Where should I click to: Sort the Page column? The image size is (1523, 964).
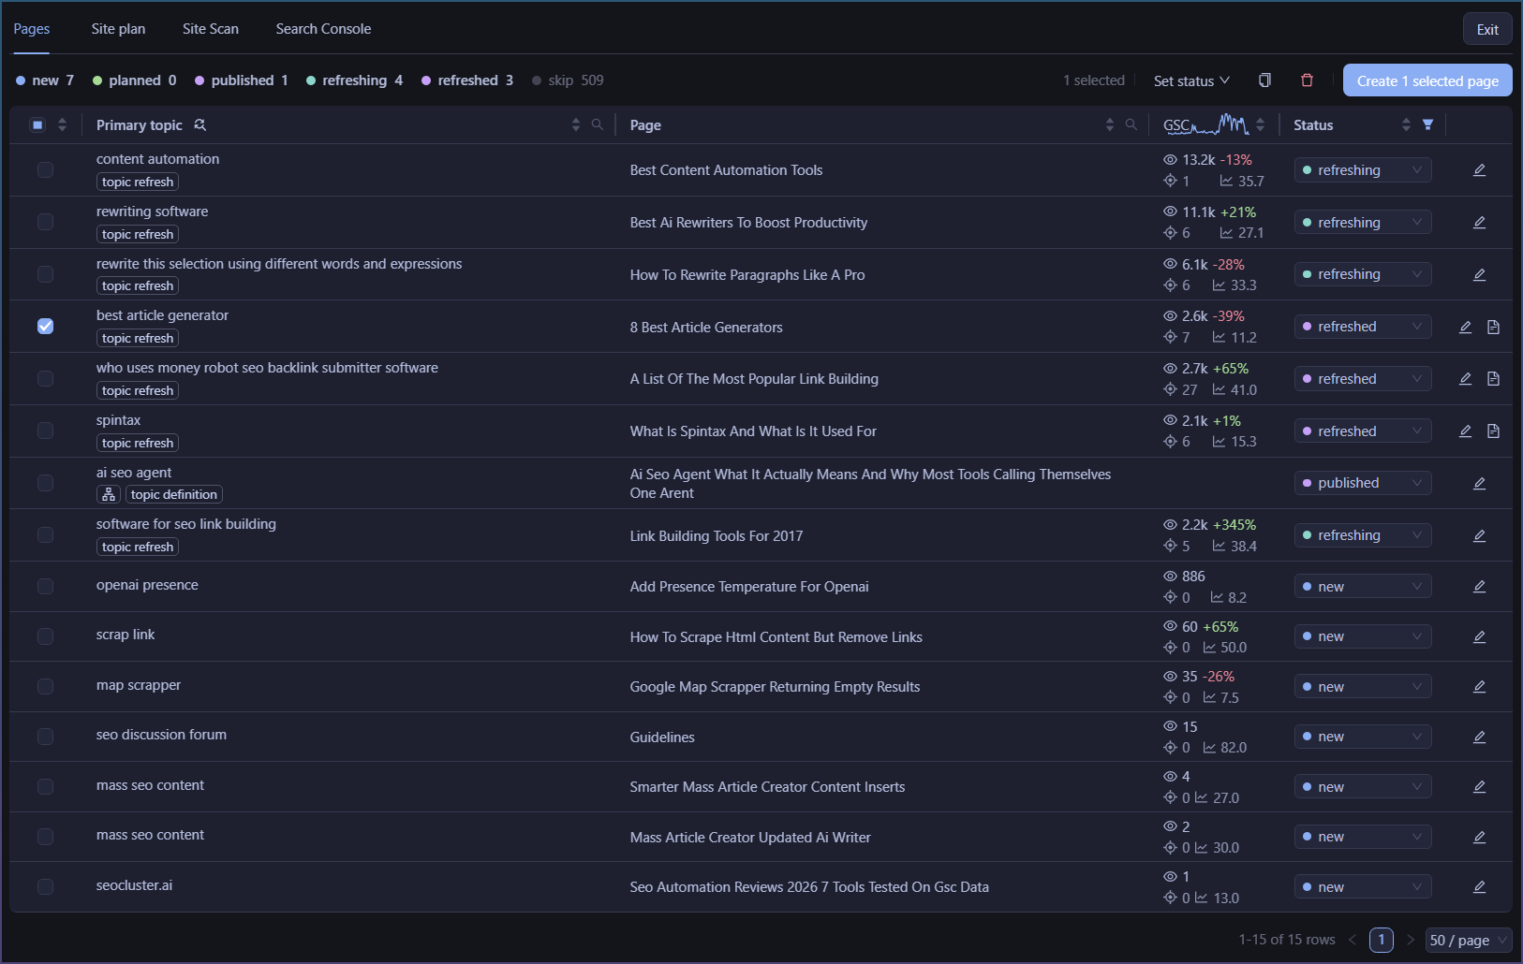tap(1110, 124)
